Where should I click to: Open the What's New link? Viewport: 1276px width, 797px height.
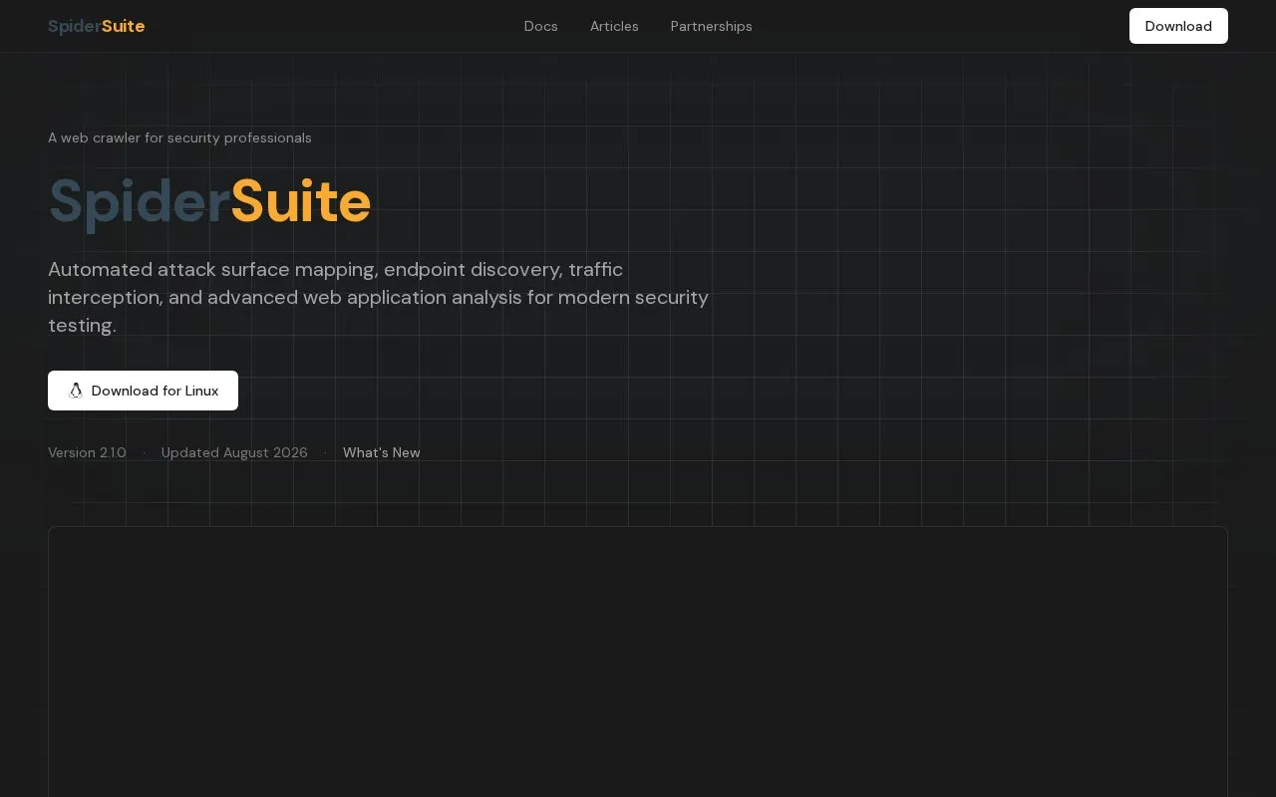click(x=382, y=452)
